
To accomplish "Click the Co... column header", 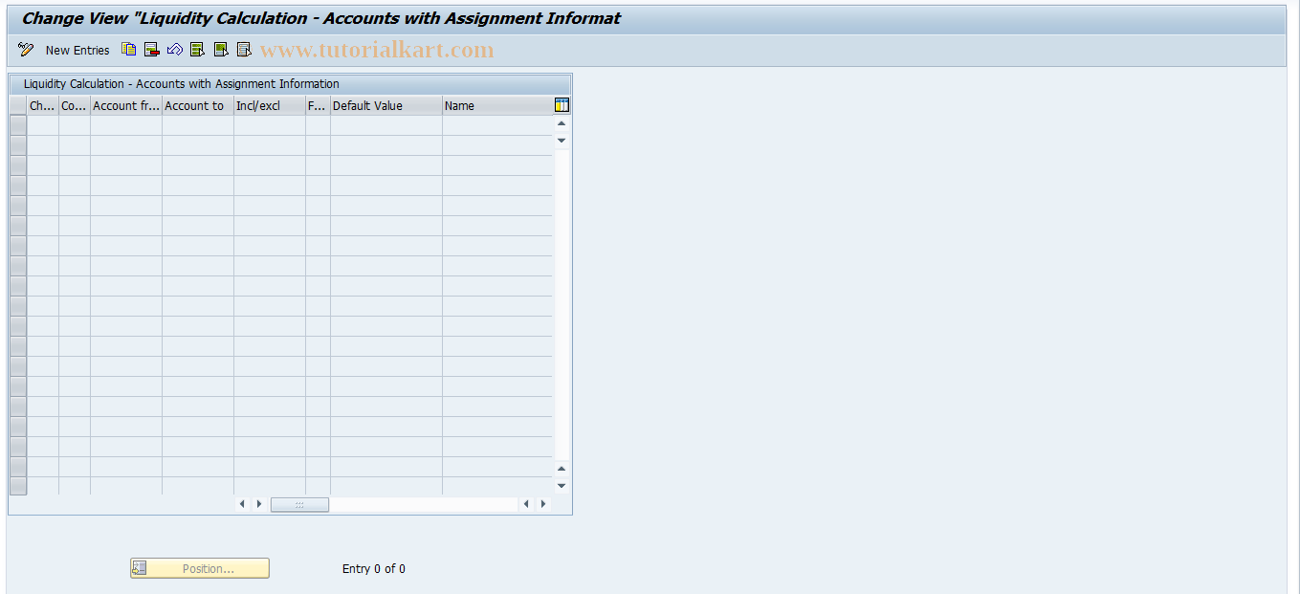I will pyautogui.click(x=75, y=106).
